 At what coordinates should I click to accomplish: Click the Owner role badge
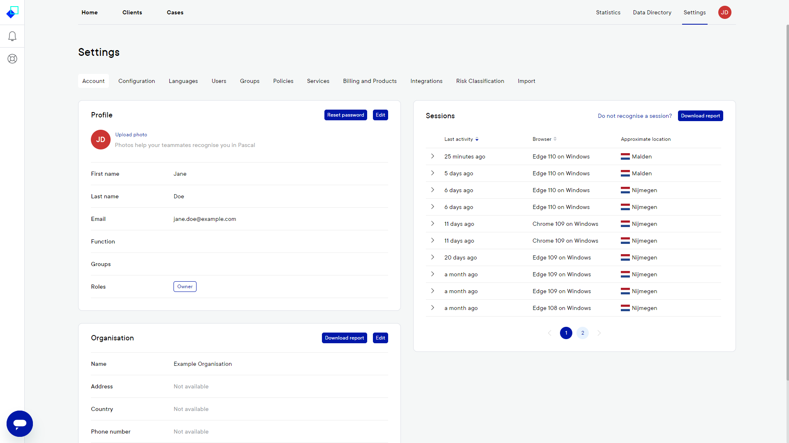pos(185,287)
